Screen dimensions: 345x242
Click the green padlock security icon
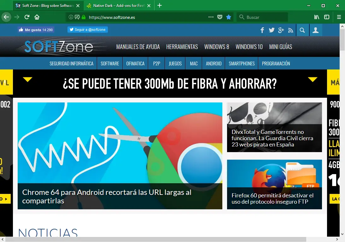click(x=83, y=17)
